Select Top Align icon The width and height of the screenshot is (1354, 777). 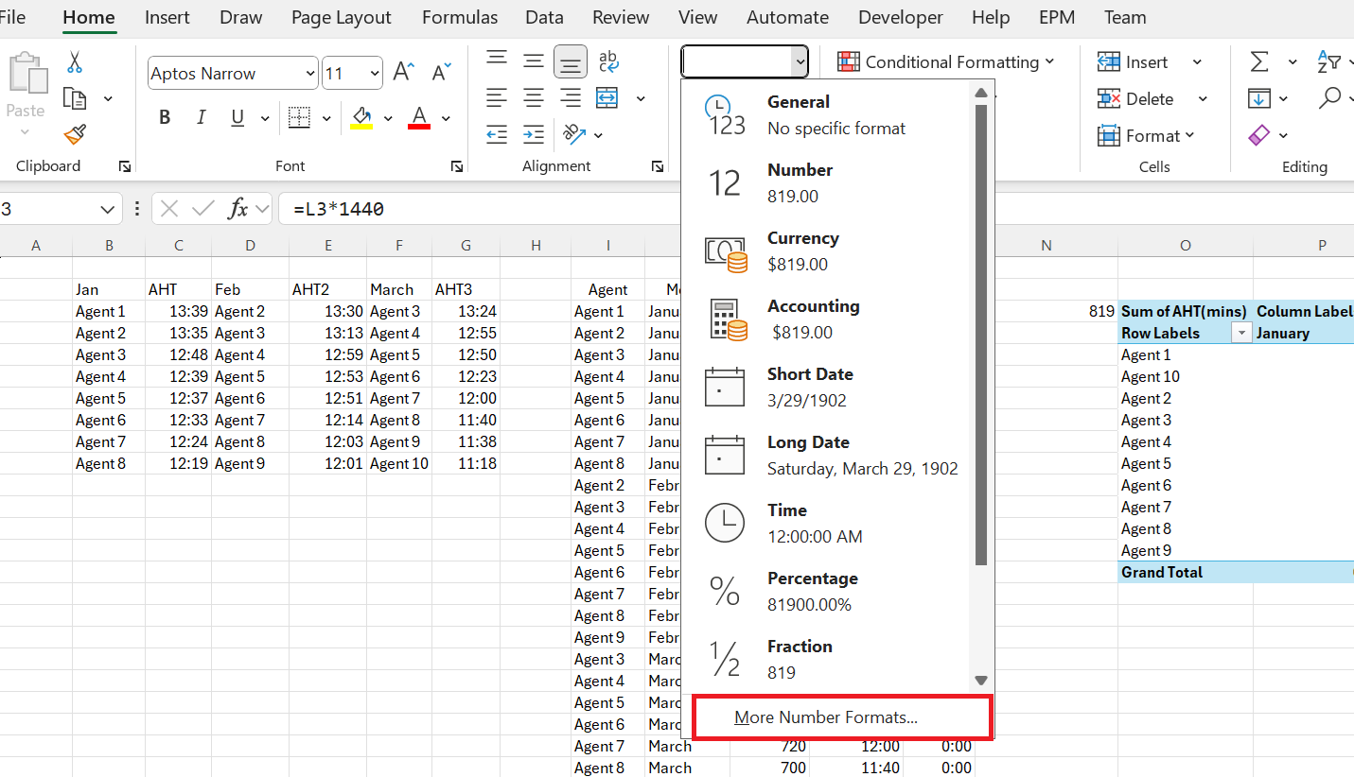click(x=497, y=60)
